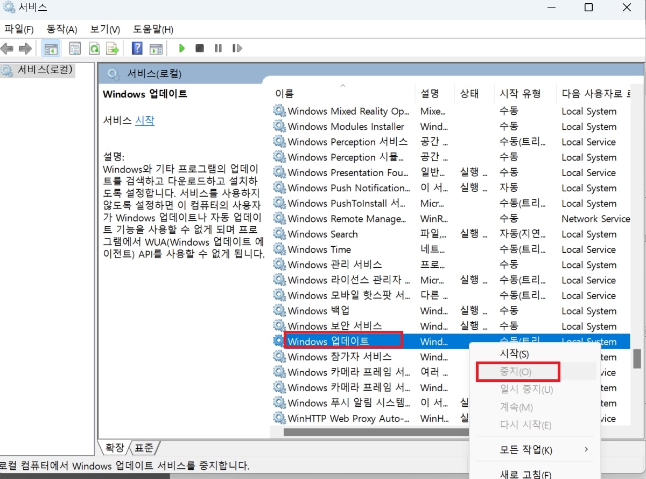The height and width of the screenshot is (479, 646).
Task: Open the 파일(F) menu
Action: click(x=19, y=29)
